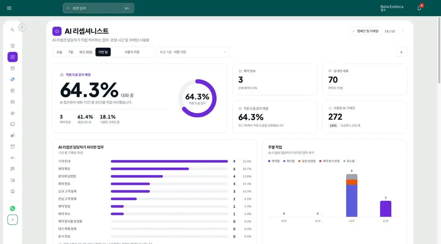The width and height of the screenshot is (441, 244).
Task: Click the 18.1% 사용한 크레딧 stat
Action: point(109,119)
